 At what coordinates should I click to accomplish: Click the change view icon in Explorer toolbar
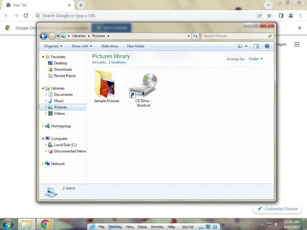240,46
